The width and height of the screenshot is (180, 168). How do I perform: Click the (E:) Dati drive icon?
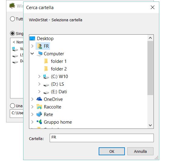(x=46, y=92)
